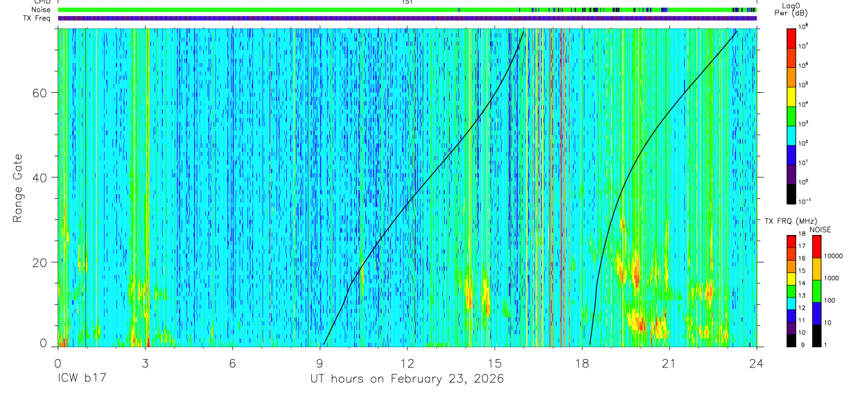The width and height of the screenshot is (851, 393).
Task: Click the red segment of Lag0 Pwr colorbar
Action: (792, 36)
